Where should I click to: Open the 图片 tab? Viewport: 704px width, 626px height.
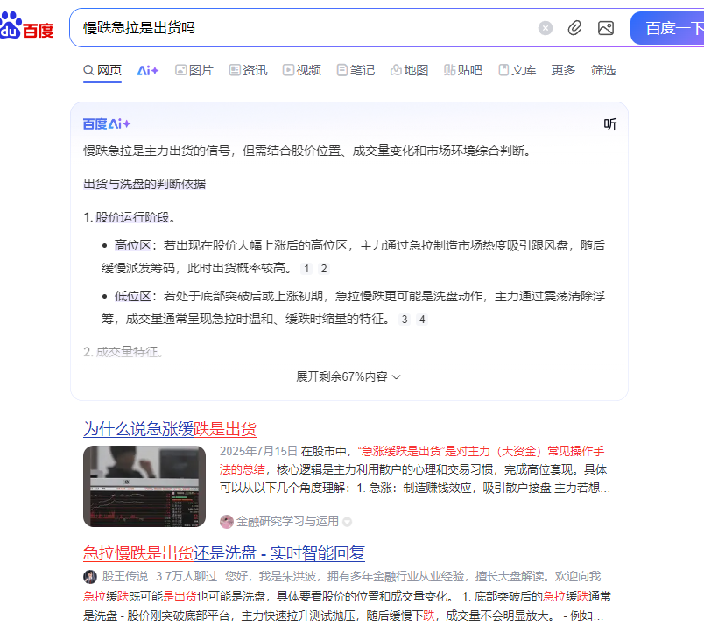(194, 70)
